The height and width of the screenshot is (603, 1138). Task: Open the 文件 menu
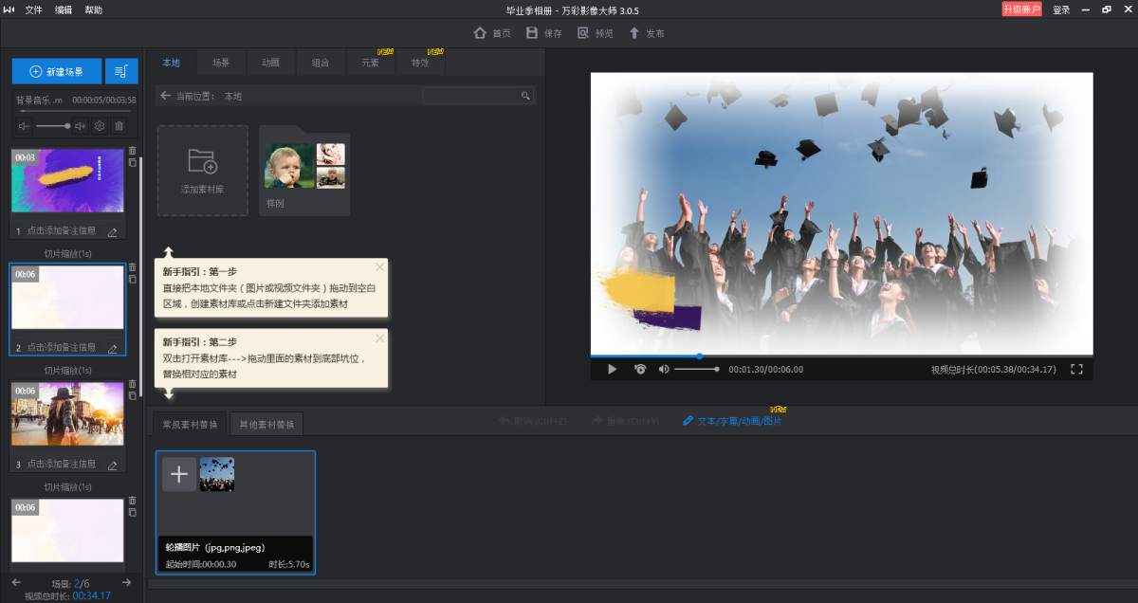coord(34,10)
